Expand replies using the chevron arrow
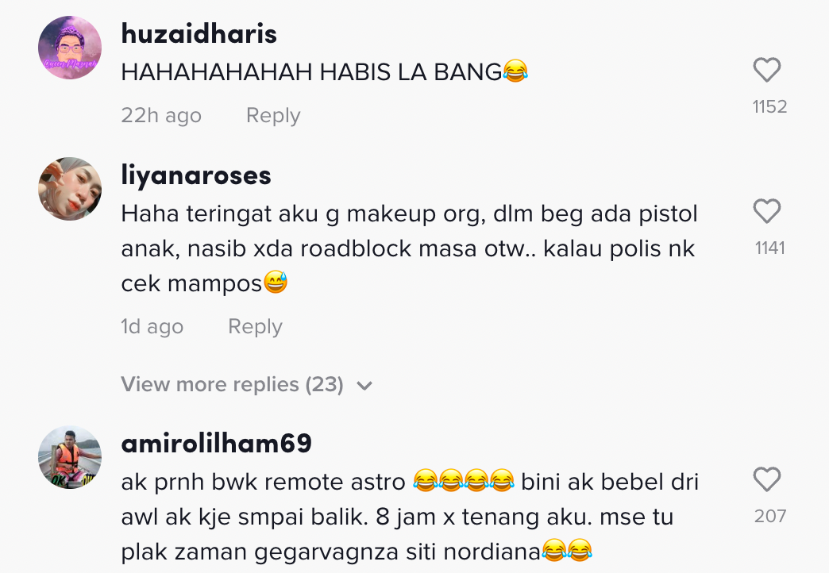Viewport: 829px width, 573px height. [364, 386]
